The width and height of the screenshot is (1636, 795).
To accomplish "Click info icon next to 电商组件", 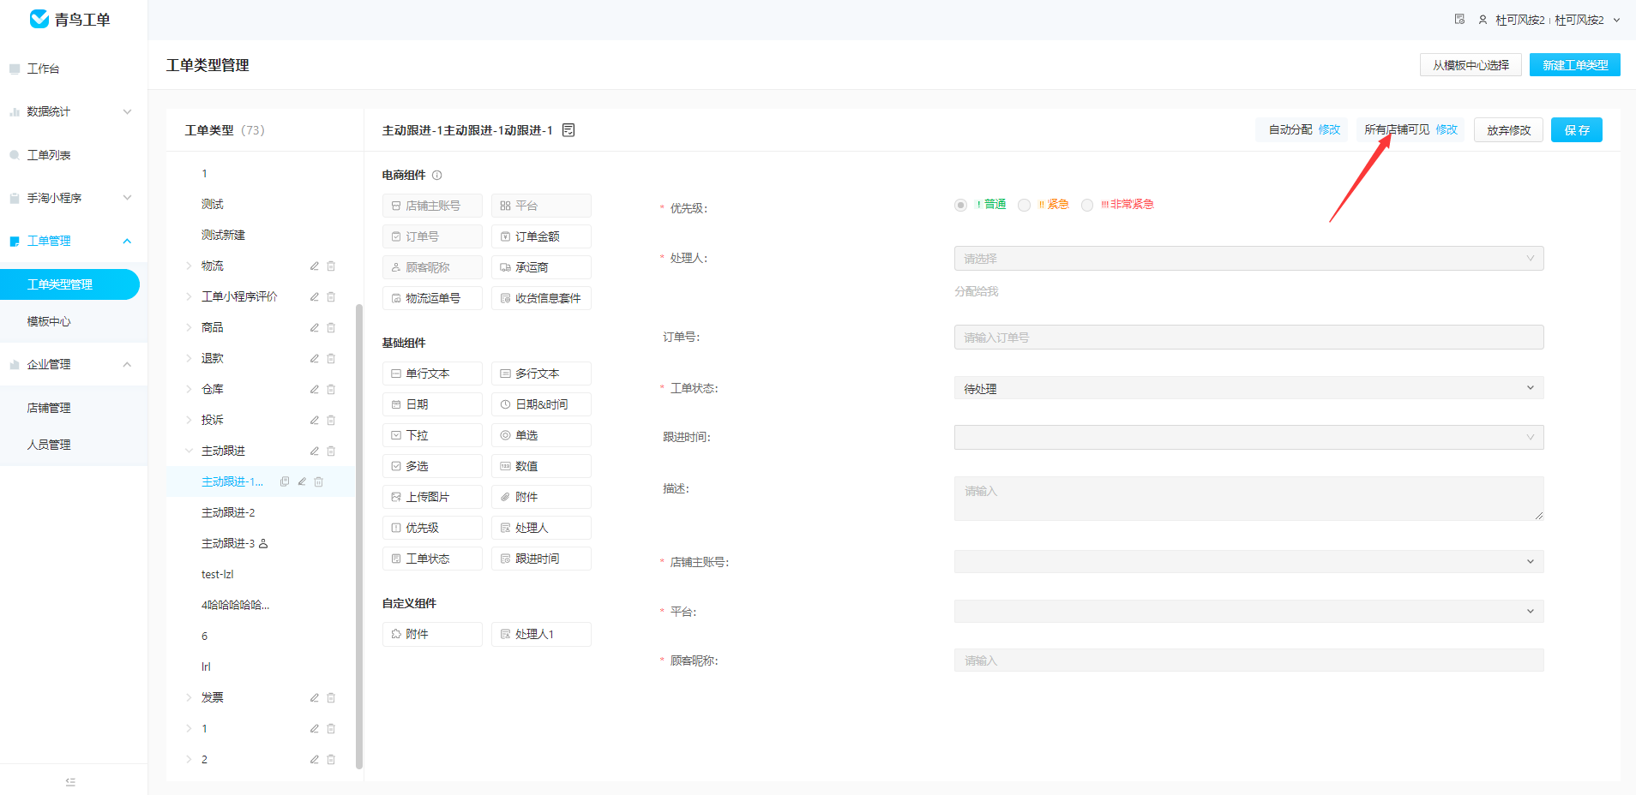I will click(436, 176).
